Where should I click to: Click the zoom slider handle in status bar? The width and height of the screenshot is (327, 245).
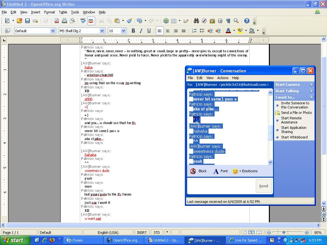pyautogui.click(x=284, y=232)
